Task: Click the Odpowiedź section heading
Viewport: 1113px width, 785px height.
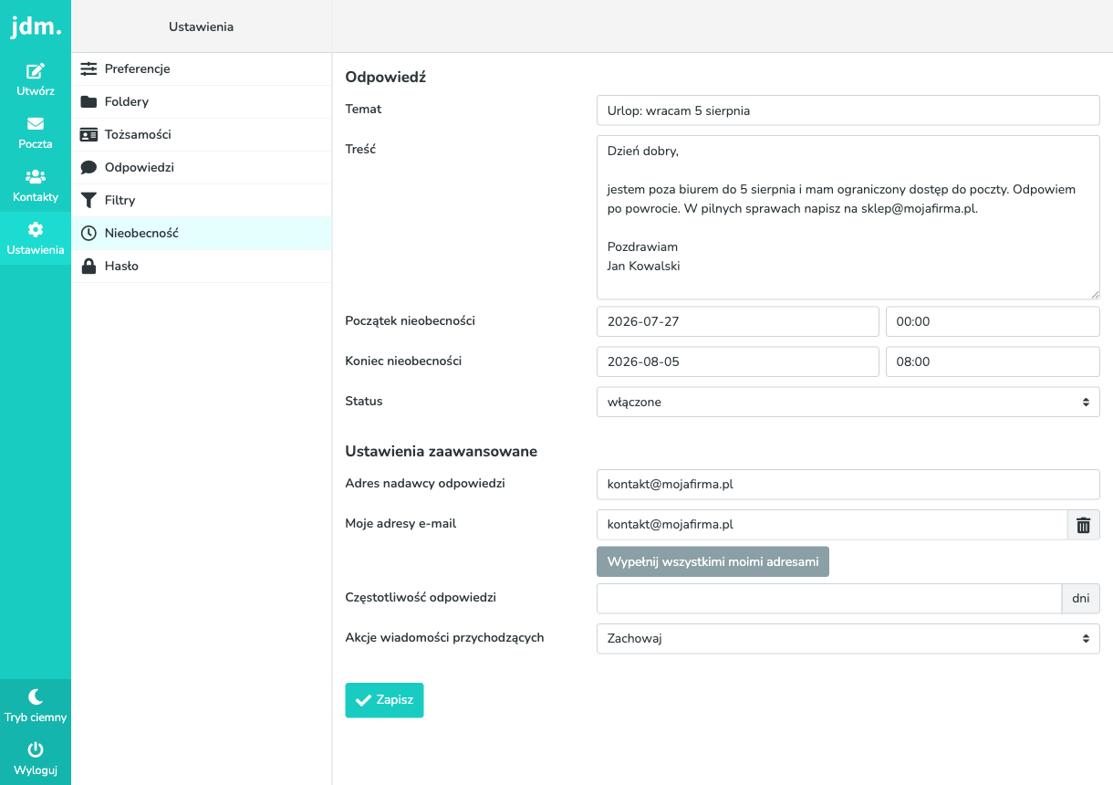Action: [386, 78]
